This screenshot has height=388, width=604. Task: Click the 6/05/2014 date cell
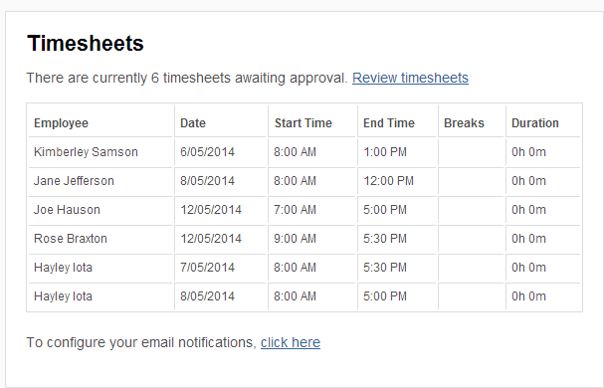pyautogui.click(x=220, y=152)
